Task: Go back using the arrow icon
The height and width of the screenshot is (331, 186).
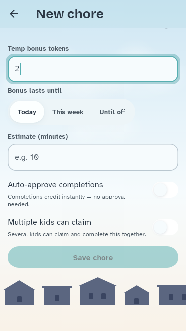Action: click(x=14, y=14)
